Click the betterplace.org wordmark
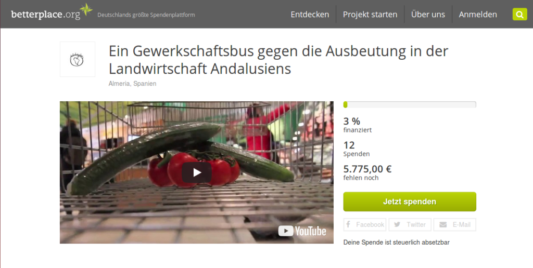 pos(46,15)
